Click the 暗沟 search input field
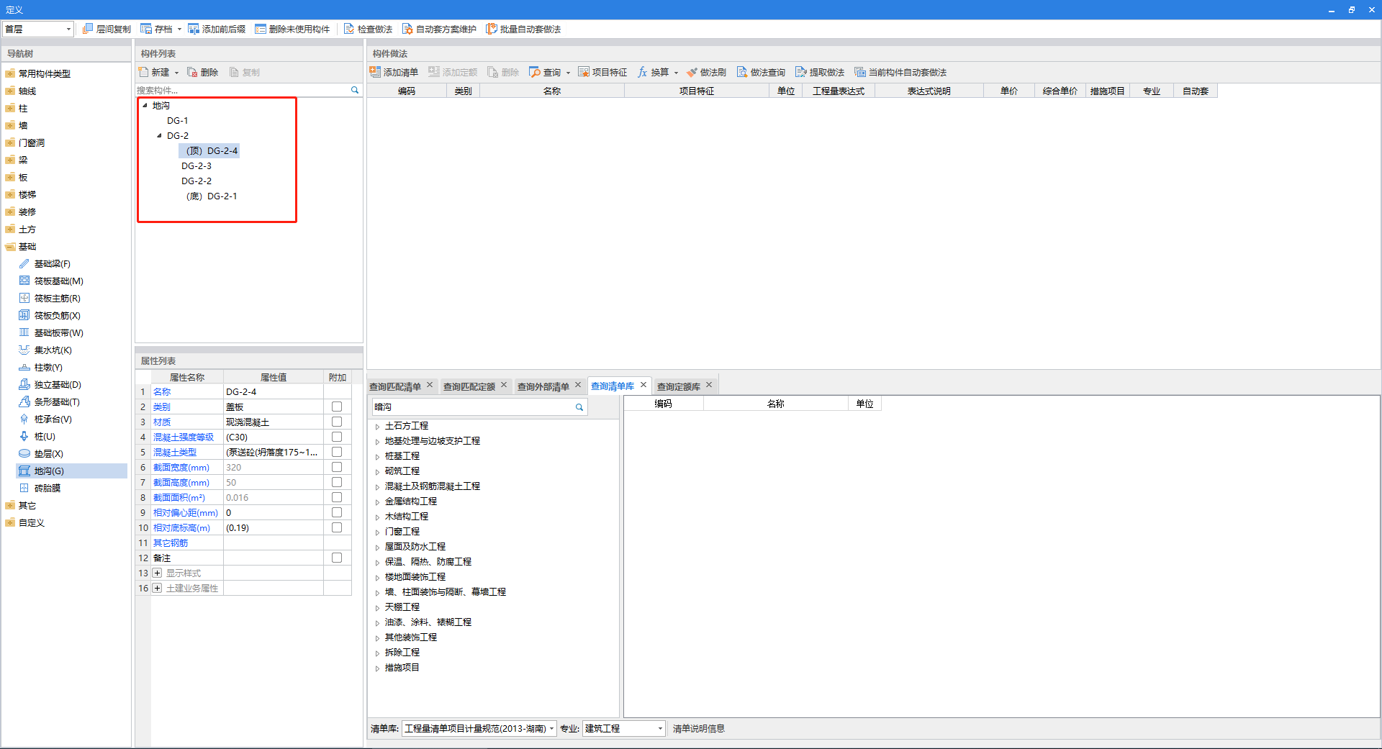 click(473, 407)
